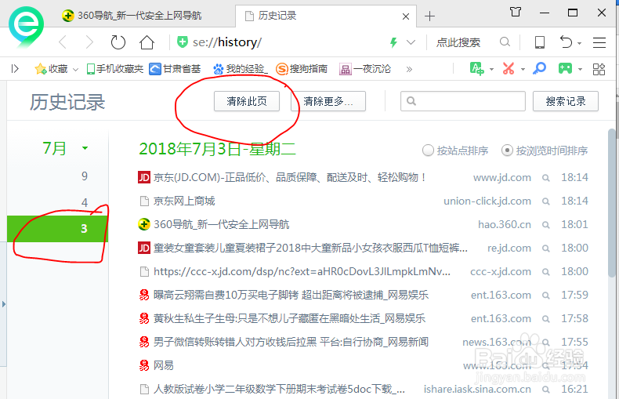Open the 手机收藏夹 bookmark
Viewport: 619px width, 399px height.
click(x=115, y=69)
